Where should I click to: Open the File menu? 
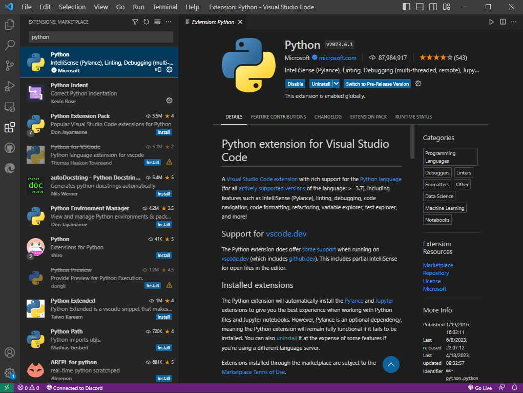[x=26, y=7]
